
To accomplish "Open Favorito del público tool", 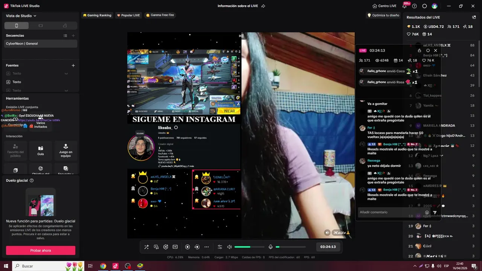I will tap(15, 150).
